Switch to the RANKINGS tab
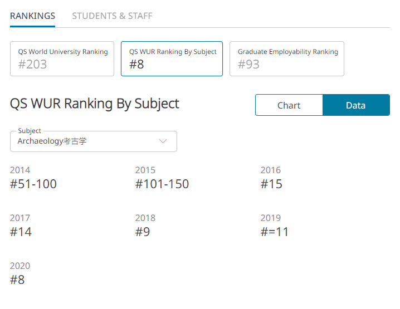Screen dimensions: 400x309 click(x=32, y=16)
